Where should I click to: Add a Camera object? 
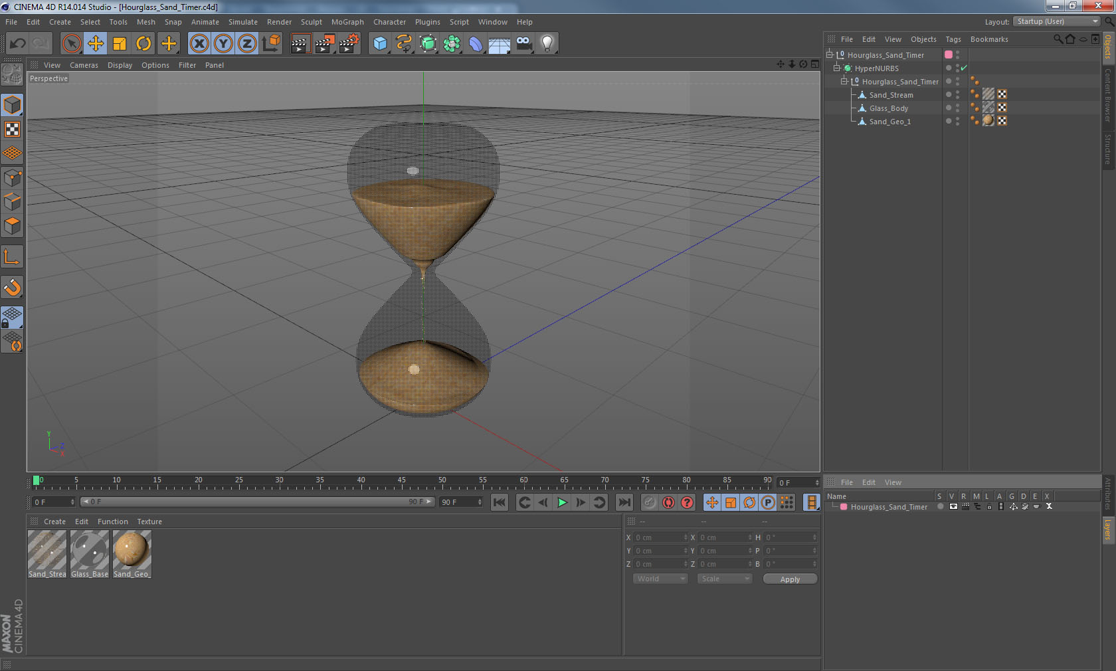point(523,44)
